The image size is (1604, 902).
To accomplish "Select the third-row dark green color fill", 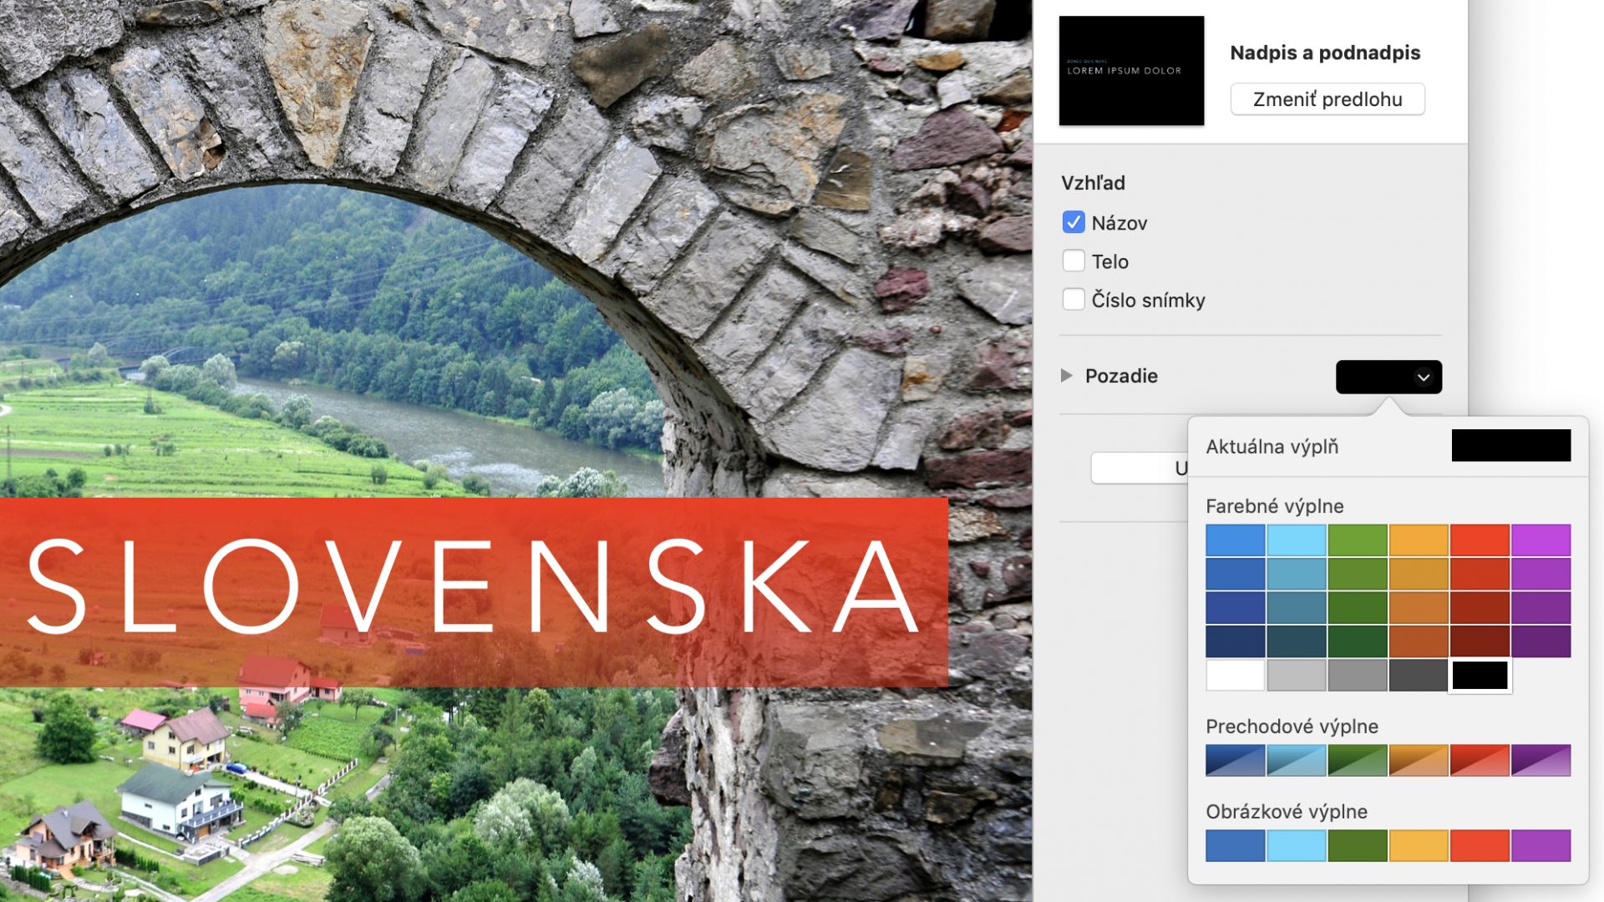I will coord(1358,608).
